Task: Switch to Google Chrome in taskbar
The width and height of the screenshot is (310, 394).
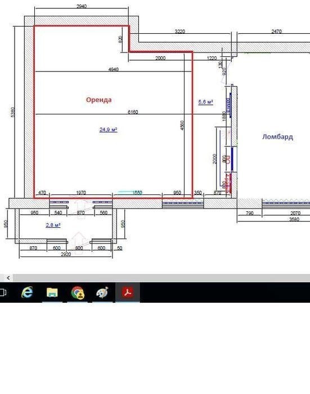Action: (78, 293)
